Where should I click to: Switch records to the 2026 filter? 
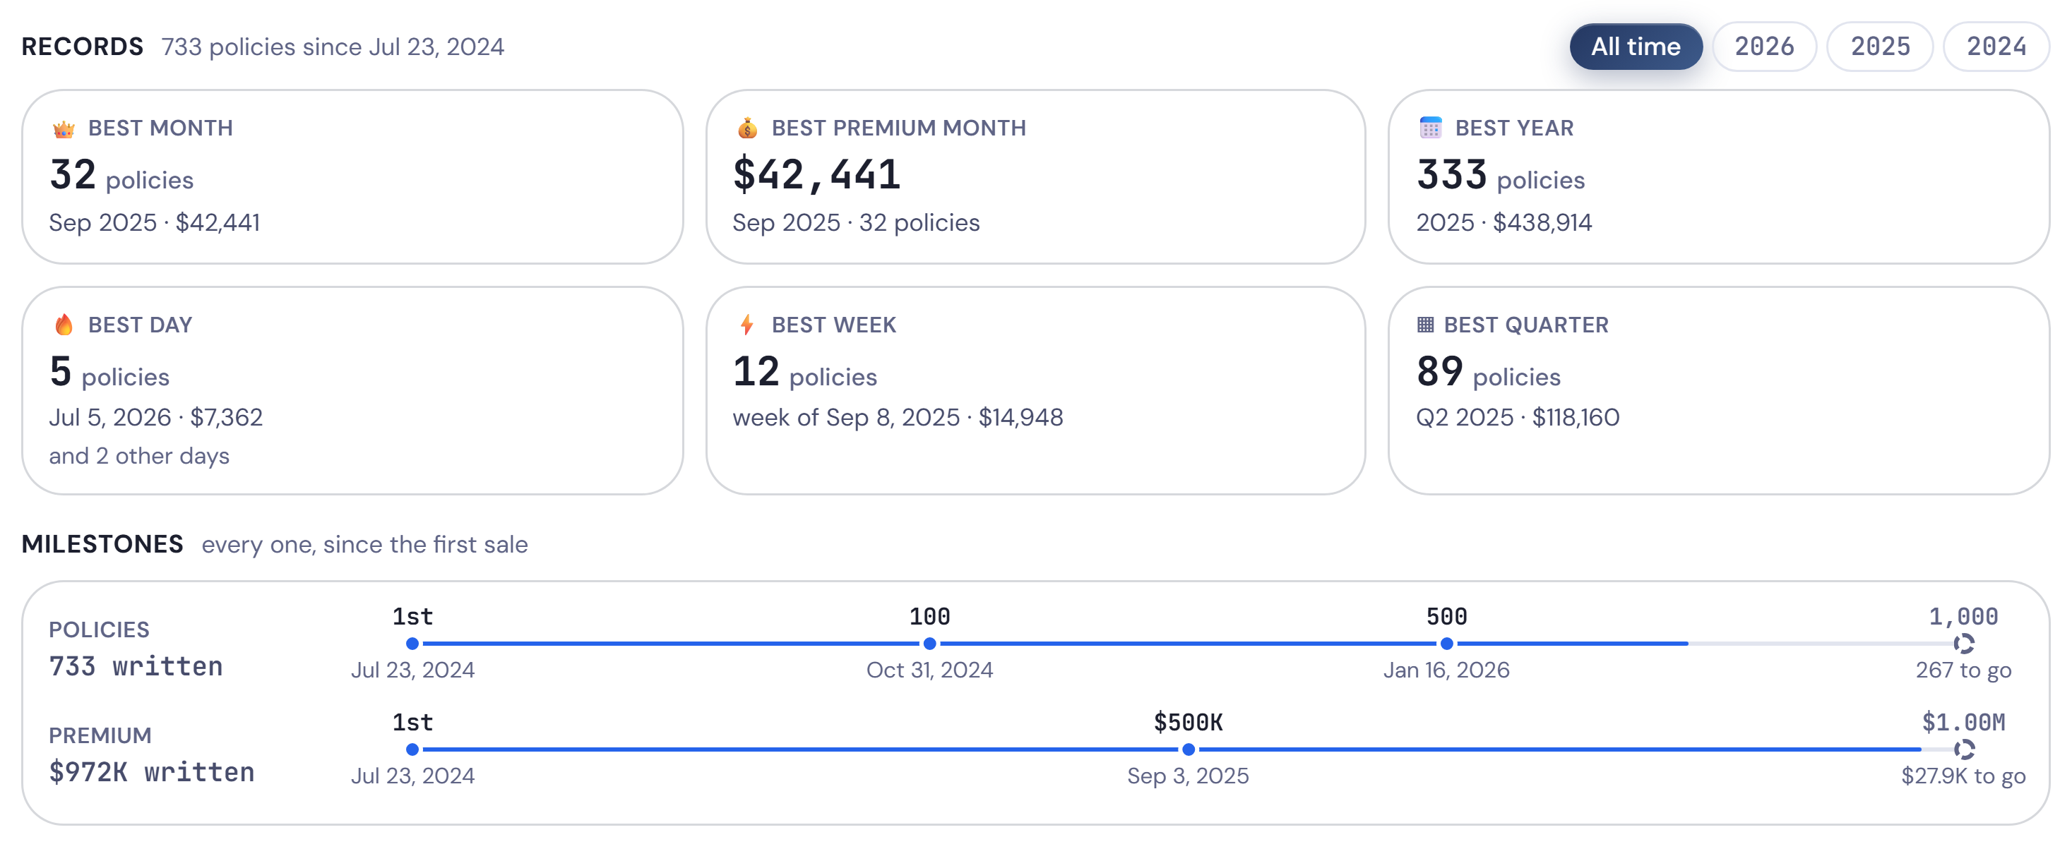pos(1764,47)
